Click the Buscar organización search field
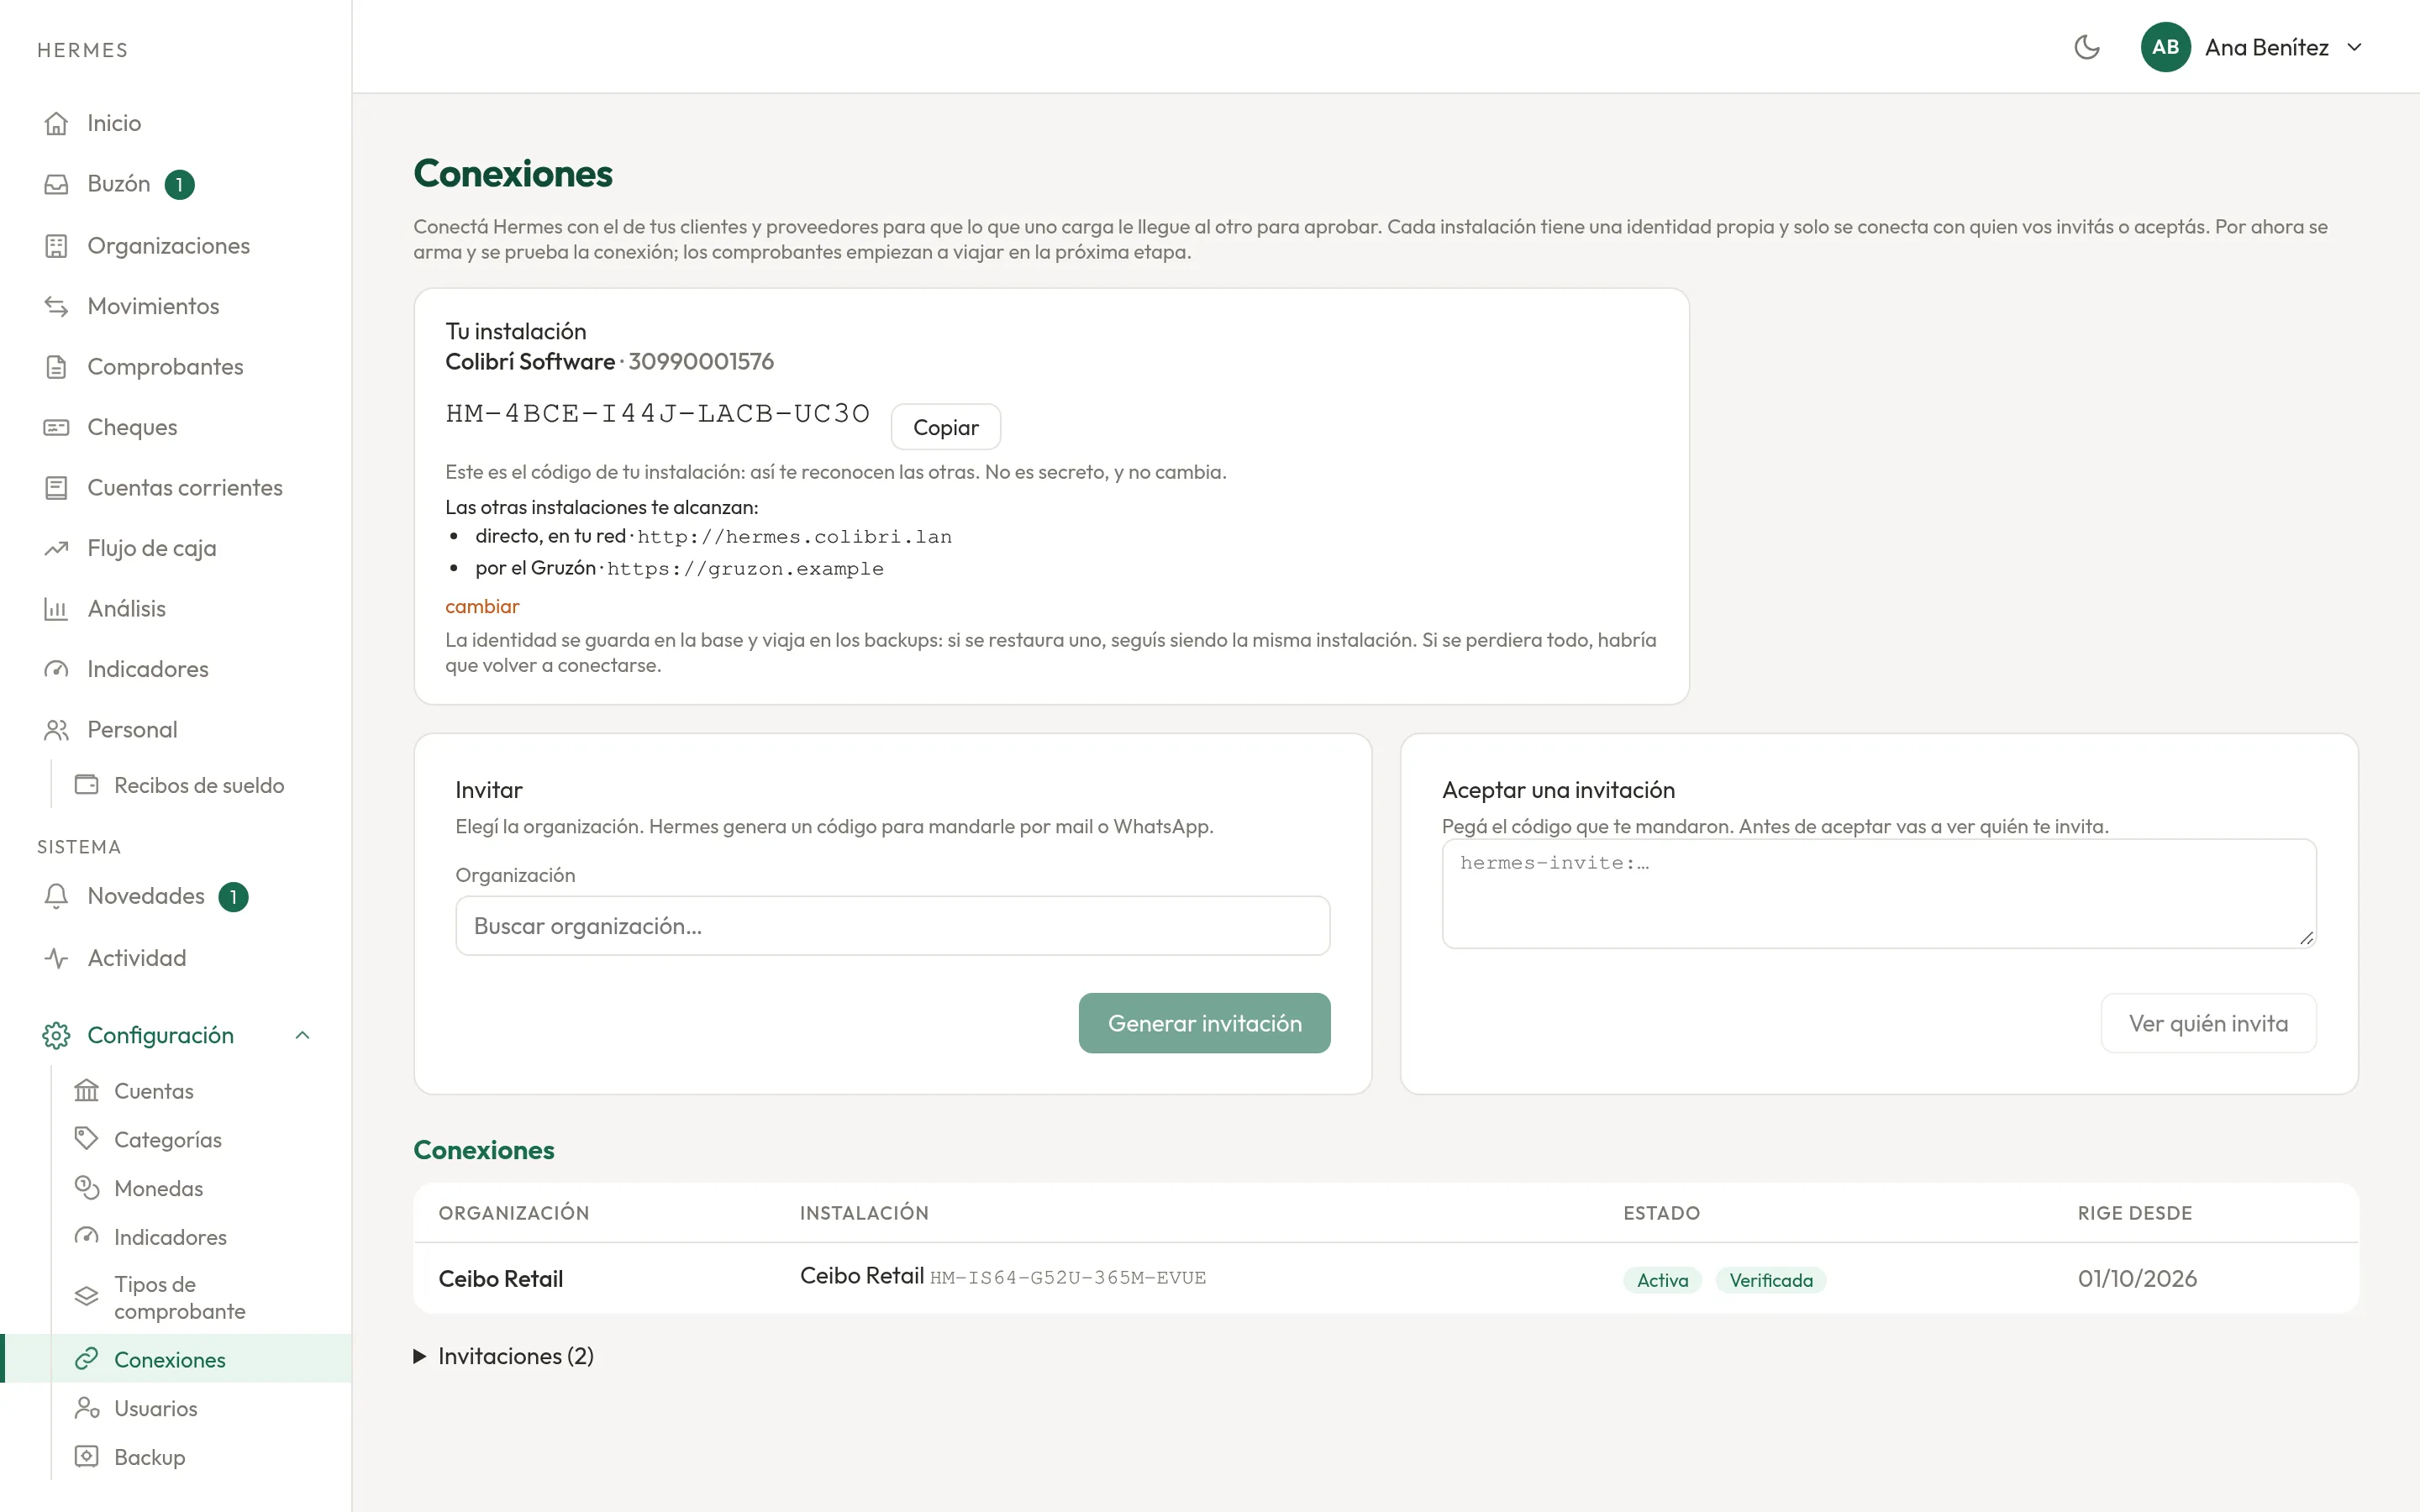The image size is (2420, 1512). tap(892, 926)
